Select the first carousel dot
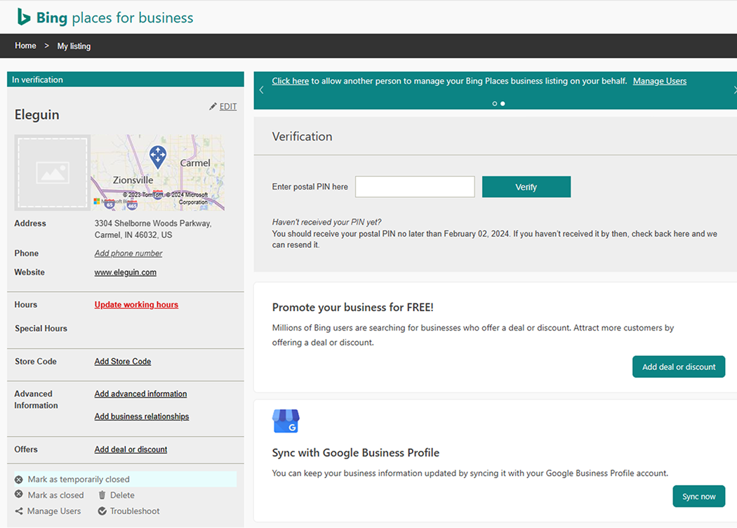737x528 pixels. [x=494, y=103]
